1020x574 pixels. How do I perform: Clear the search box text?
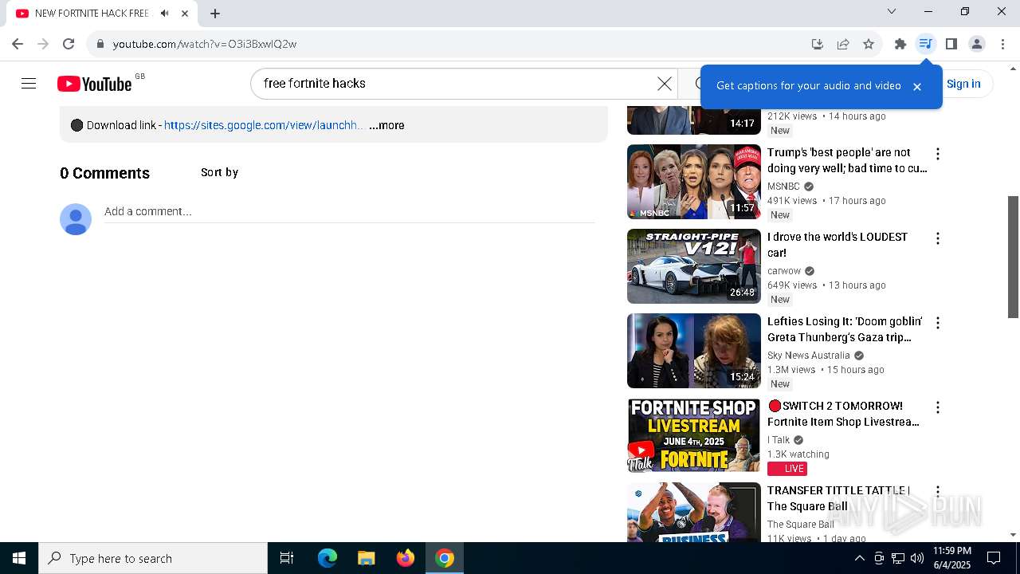tap(664, 84)
